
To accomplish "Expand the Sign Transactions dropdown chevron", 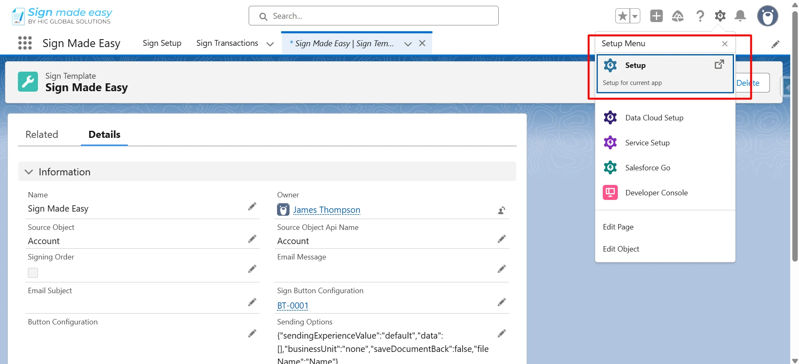I will point(270,44).
